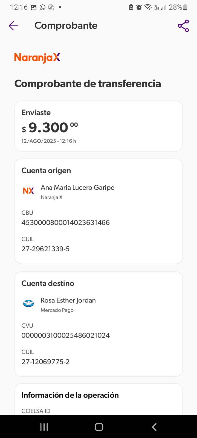This screenshot has height=438, width=197.
Task: Tap the NX origin account icon
Action: click(28, 191)
